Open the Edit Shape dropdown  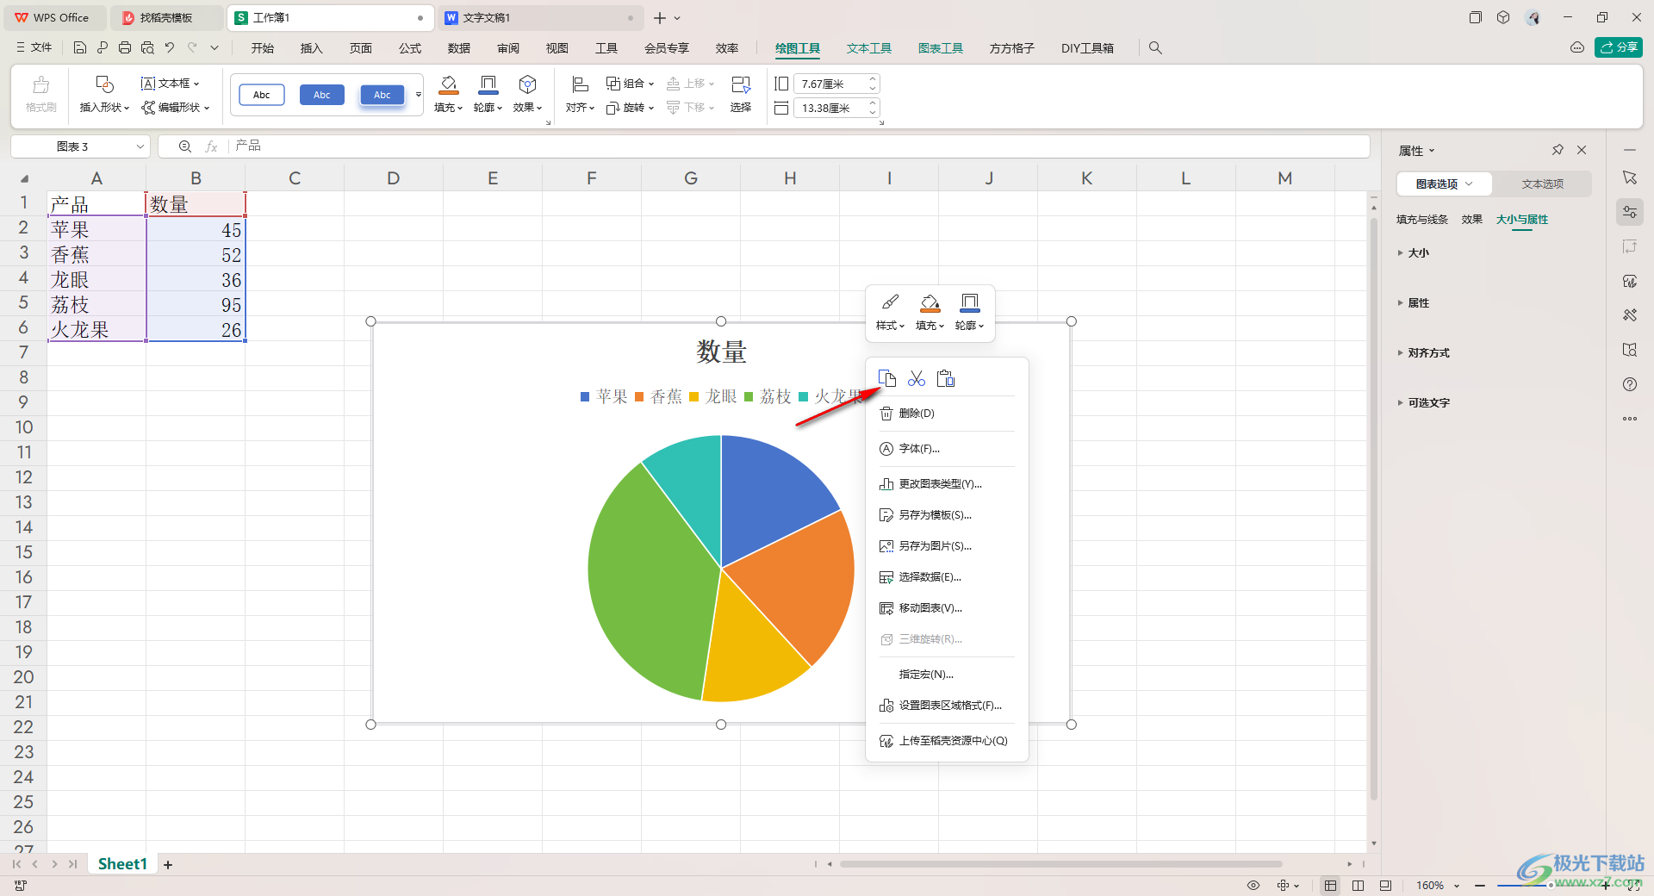(176, 108)
